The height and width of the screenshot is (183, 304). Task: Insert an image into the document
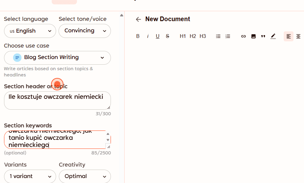pos(254,36)
